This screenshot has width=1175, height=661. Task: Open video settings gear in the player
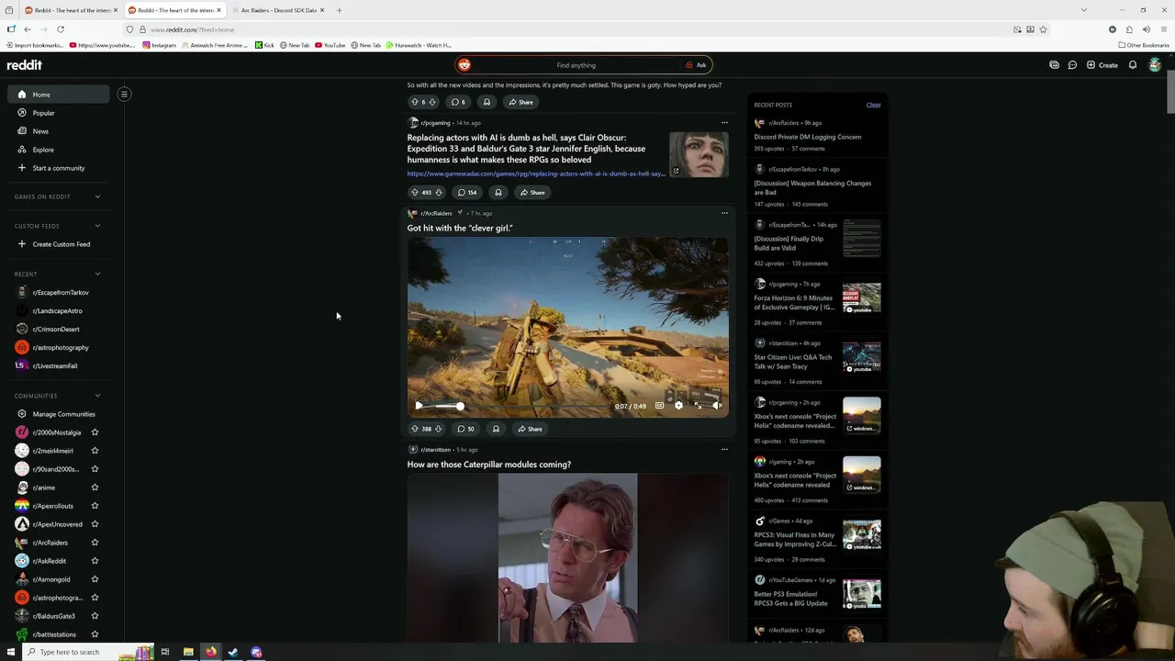click(678, 406)
